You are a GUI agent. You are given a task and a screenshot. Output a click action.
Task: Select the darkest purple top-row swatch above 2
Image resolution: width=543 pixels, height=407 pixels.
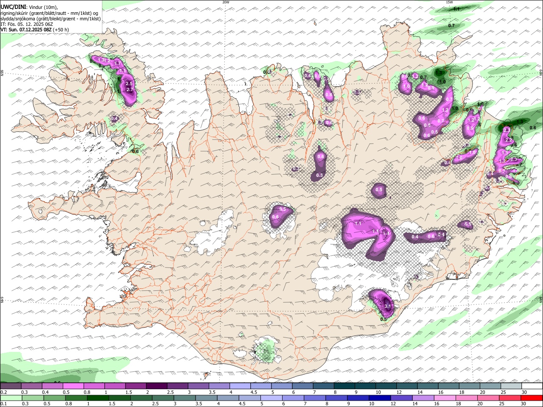pos(156,386)
